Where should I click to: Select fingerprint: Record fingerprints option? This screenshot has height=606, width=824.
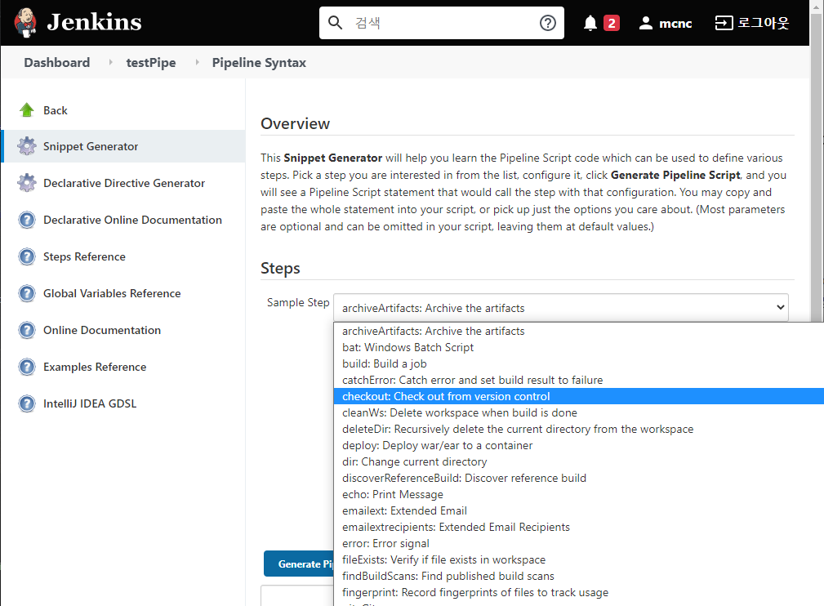click(578, 592)
